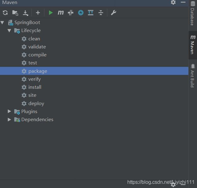Screen dimensions: 197x188
Task: Select the deploy lifecycle goal
Action: click(36, 104)
